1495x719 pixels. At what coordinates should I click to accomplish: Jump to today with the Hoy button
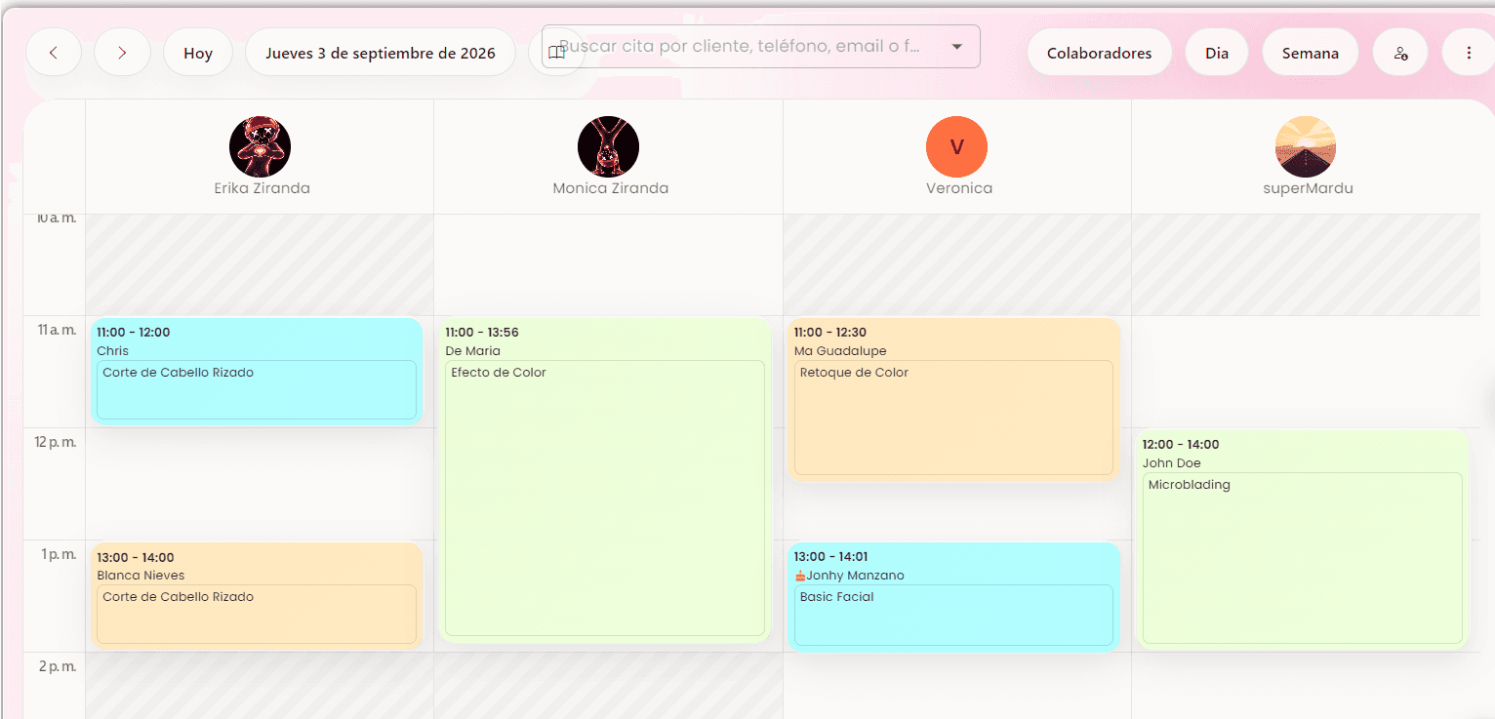[198, 53]
